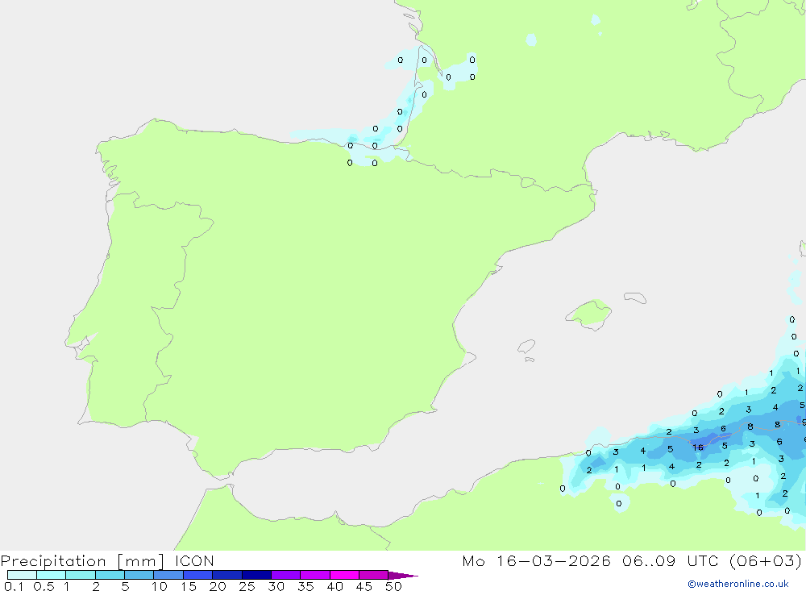
Task: Click the weatheronline.co.uk copyright link
Action: [738, 584]
